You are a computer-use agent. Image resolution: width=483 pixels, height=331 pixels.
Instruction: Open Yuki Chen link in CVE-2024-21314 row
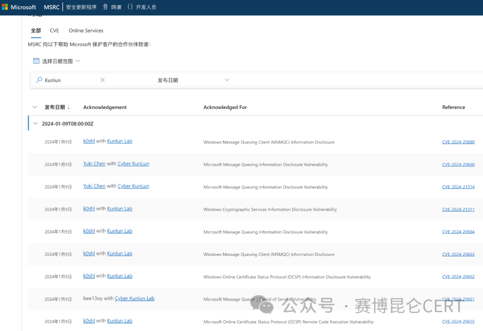tap(94, 186)
